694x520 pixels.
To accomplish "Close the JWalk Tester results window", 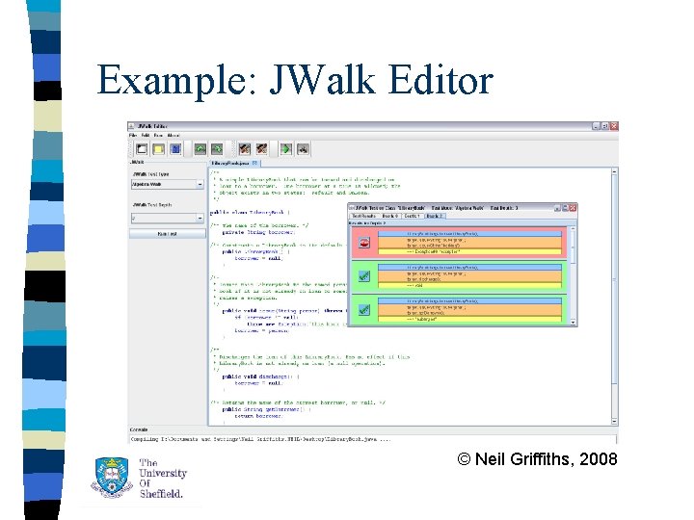I will (574, 208).
